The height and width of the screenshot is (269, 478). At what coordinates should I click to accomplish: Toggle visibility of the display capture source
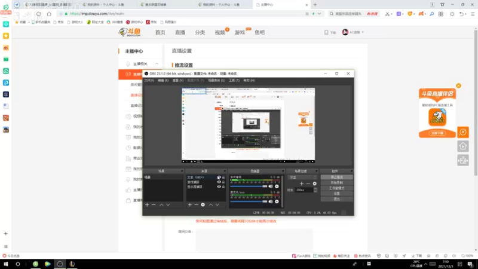219,187
